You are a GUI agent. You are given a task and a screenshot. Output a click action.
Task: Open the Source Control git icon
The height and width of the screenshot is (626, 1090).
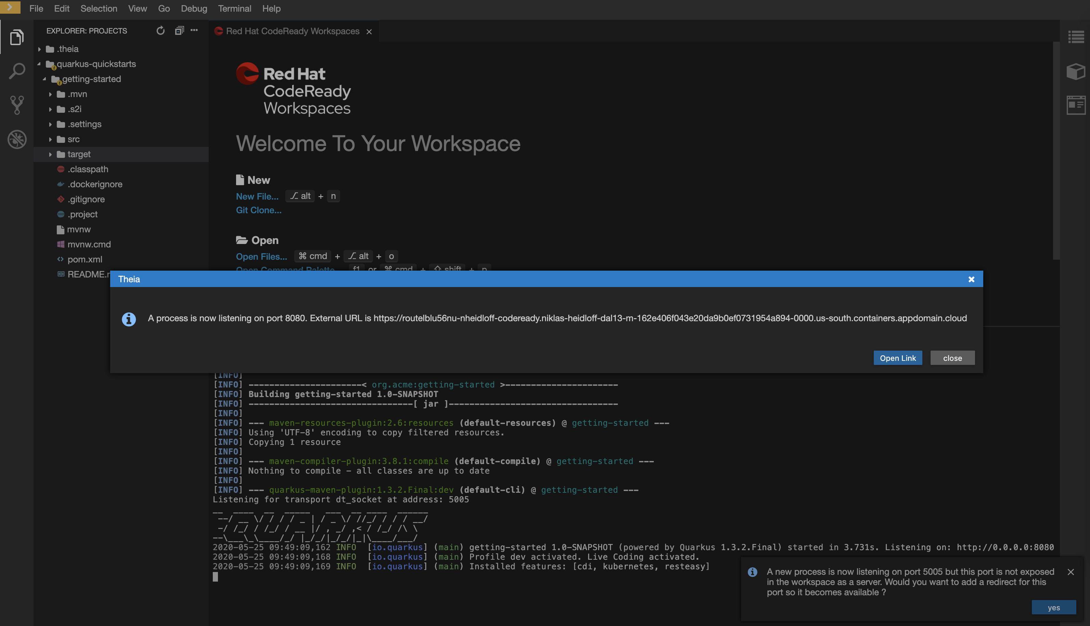click(x=16, y=105)
